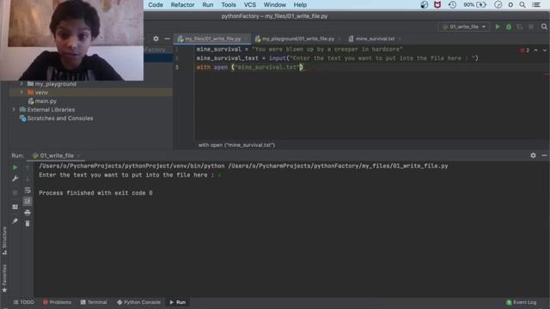Open the 01_write_file run configuration dropdown
550x309 pixels.
(x=464, y=27)
